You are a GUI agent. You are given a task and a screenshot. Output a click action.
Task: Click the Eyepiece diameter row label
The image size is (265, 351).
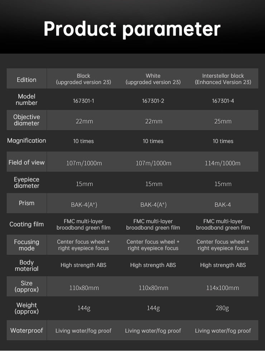[26, 182]
